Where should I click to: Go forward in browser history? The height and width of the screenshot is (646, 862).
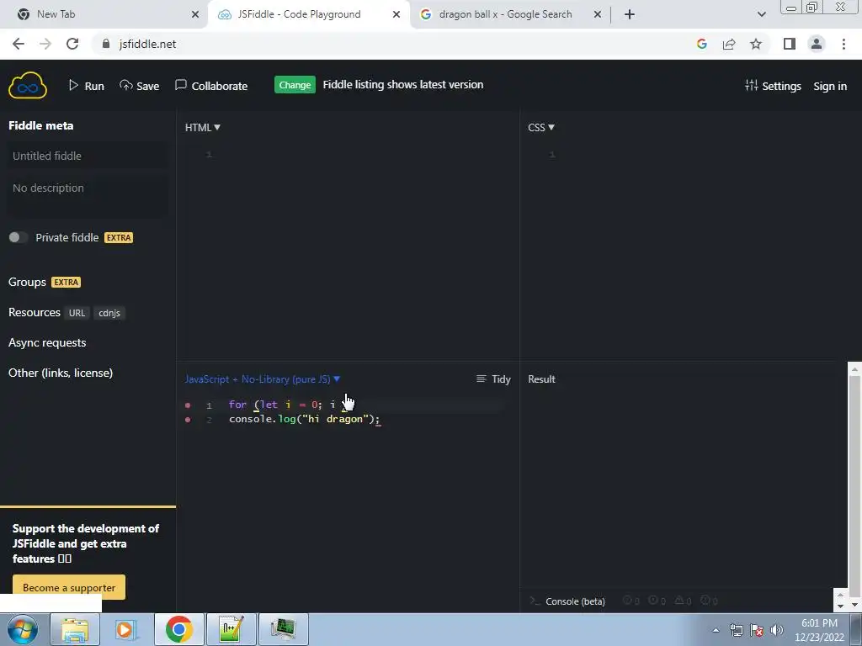pos(45,44)
